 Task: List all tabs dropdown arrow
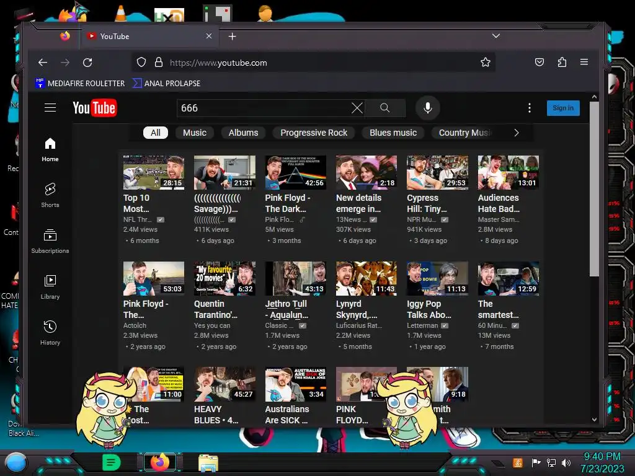click(495, 36)
